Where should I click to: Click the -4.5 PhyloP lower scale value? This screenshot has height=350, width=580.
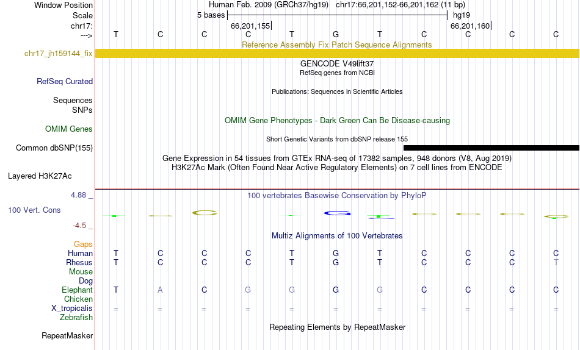[79, 226]
